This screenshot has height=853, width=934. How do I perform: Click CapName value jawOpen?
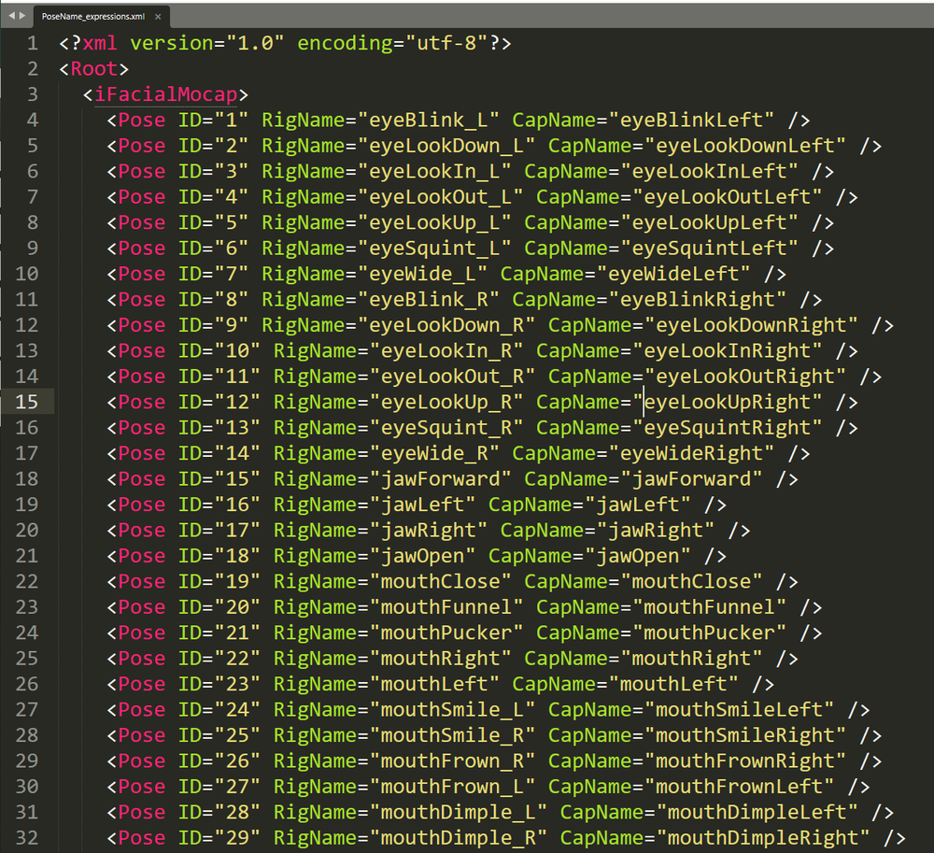[637, 556]
